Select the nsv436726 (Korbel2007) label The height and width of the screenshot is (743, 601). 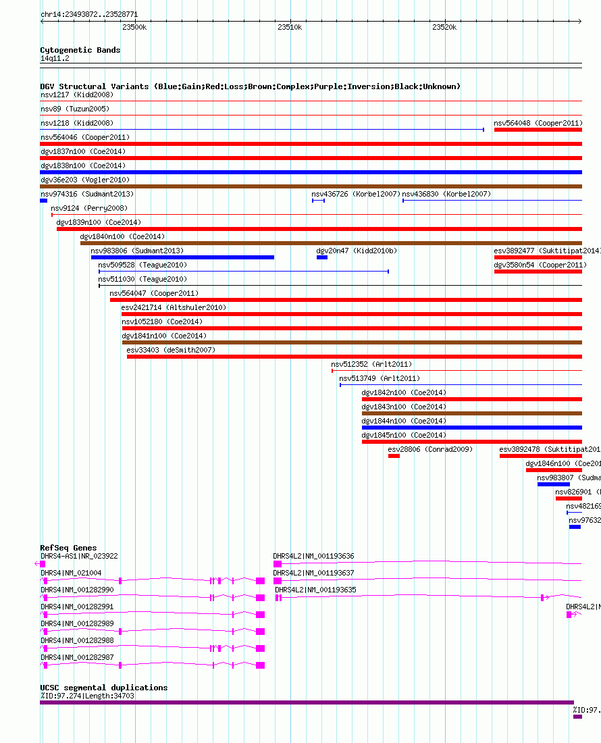click(356, 195)
